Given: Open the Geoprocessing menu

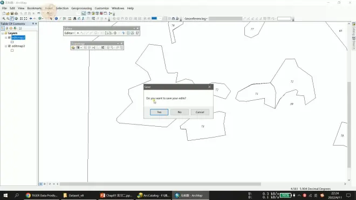Looking at the screenshot, I should coord(81,8).
